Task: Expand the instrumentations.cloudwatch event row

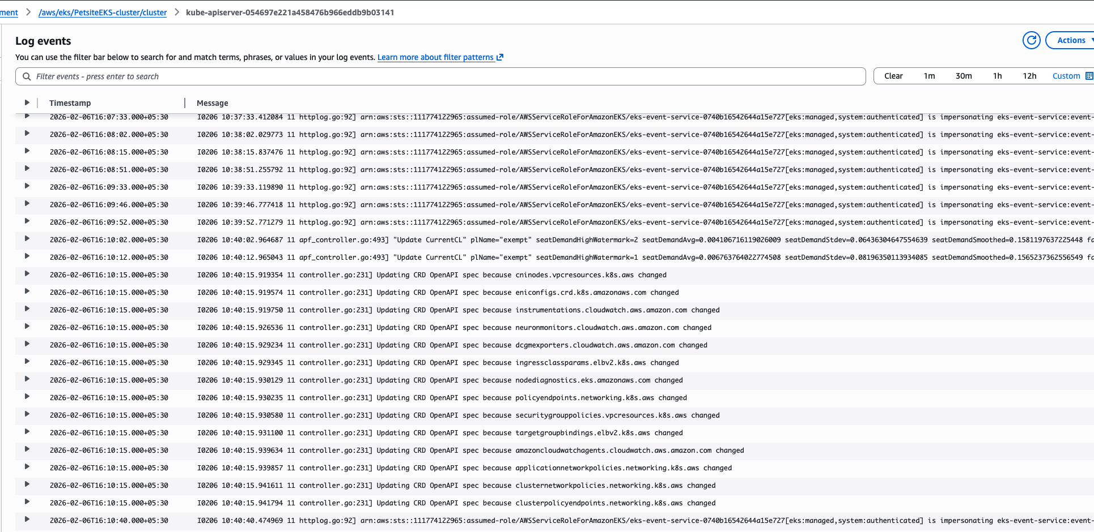Action: [x=27, y=309]
